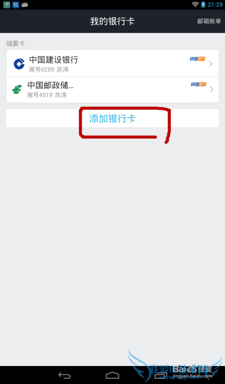Open the 中国邮政储蓄 尾号4519 card entry

coord(112,90)
